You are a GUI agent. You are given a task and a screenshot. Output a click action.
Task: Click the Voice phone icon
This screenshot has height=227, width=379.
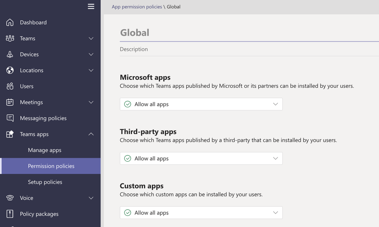[10, 198]
